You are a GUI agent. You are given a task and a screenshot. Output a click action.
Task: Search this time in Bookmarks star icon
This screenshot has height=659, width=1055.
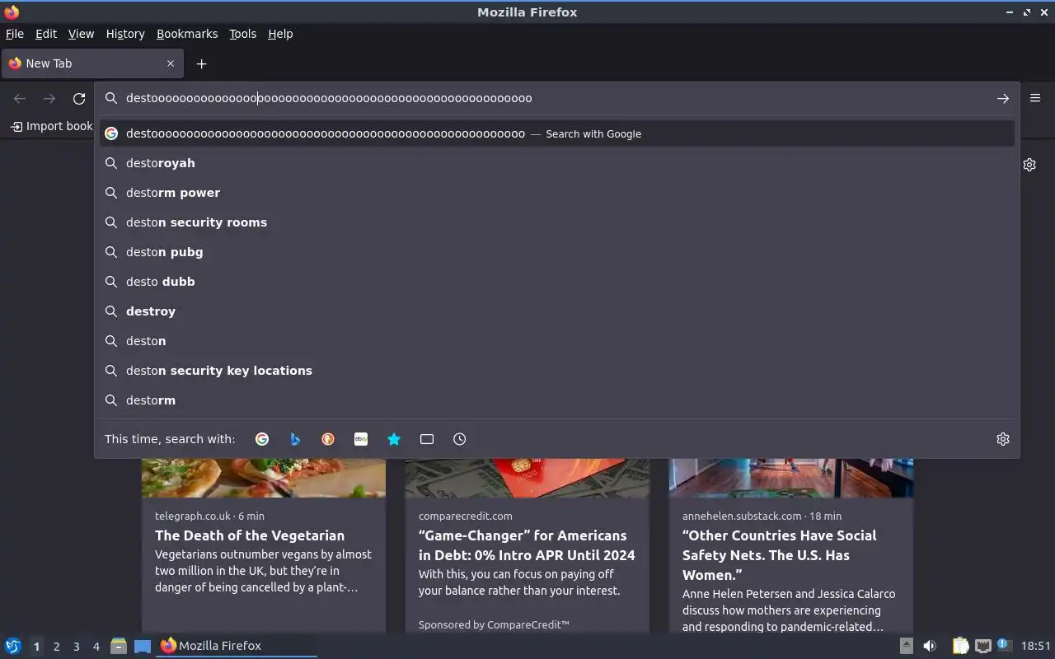[x=394, y=439]
